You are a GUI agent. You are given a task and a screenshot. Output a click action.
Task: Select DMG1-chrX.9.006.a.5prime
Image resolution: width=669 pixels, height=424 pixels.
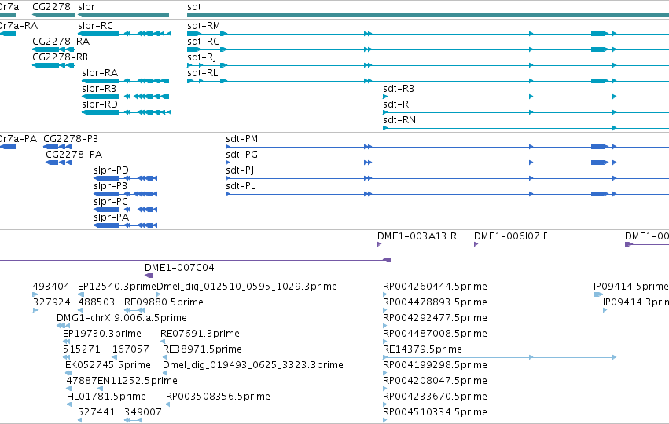point(122,318)
